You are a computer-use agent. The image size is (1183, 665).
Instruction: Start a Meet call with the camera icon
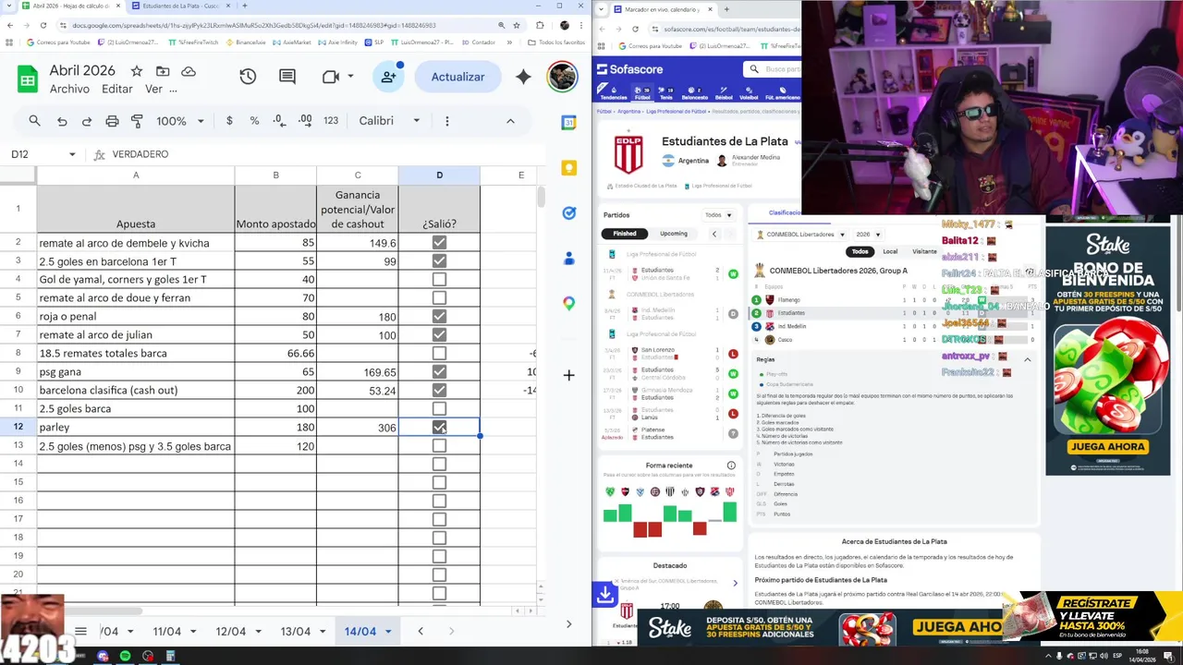[331, 77]
